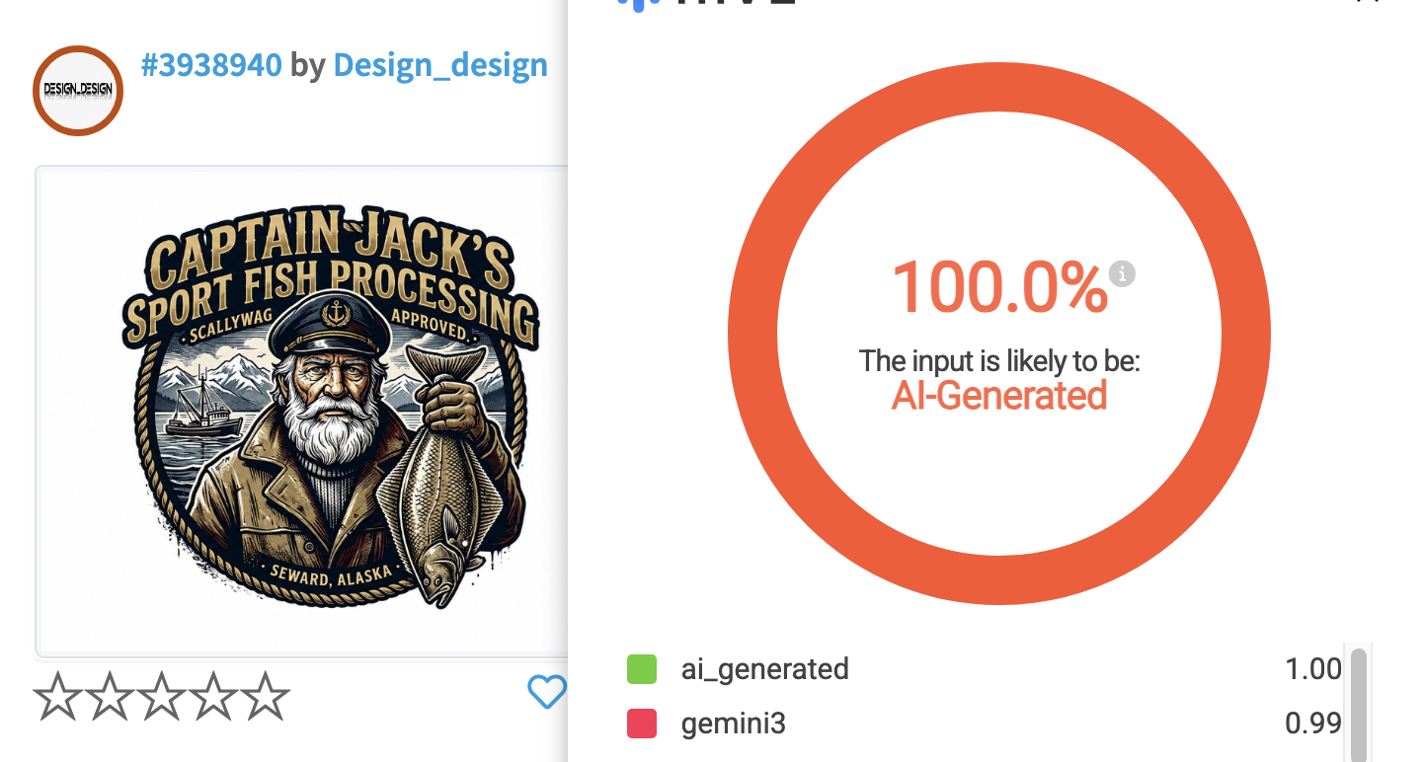Click the red gemini3 color swatch
The height and width of the screenshot is (762, 1424).
coord(642,724)
